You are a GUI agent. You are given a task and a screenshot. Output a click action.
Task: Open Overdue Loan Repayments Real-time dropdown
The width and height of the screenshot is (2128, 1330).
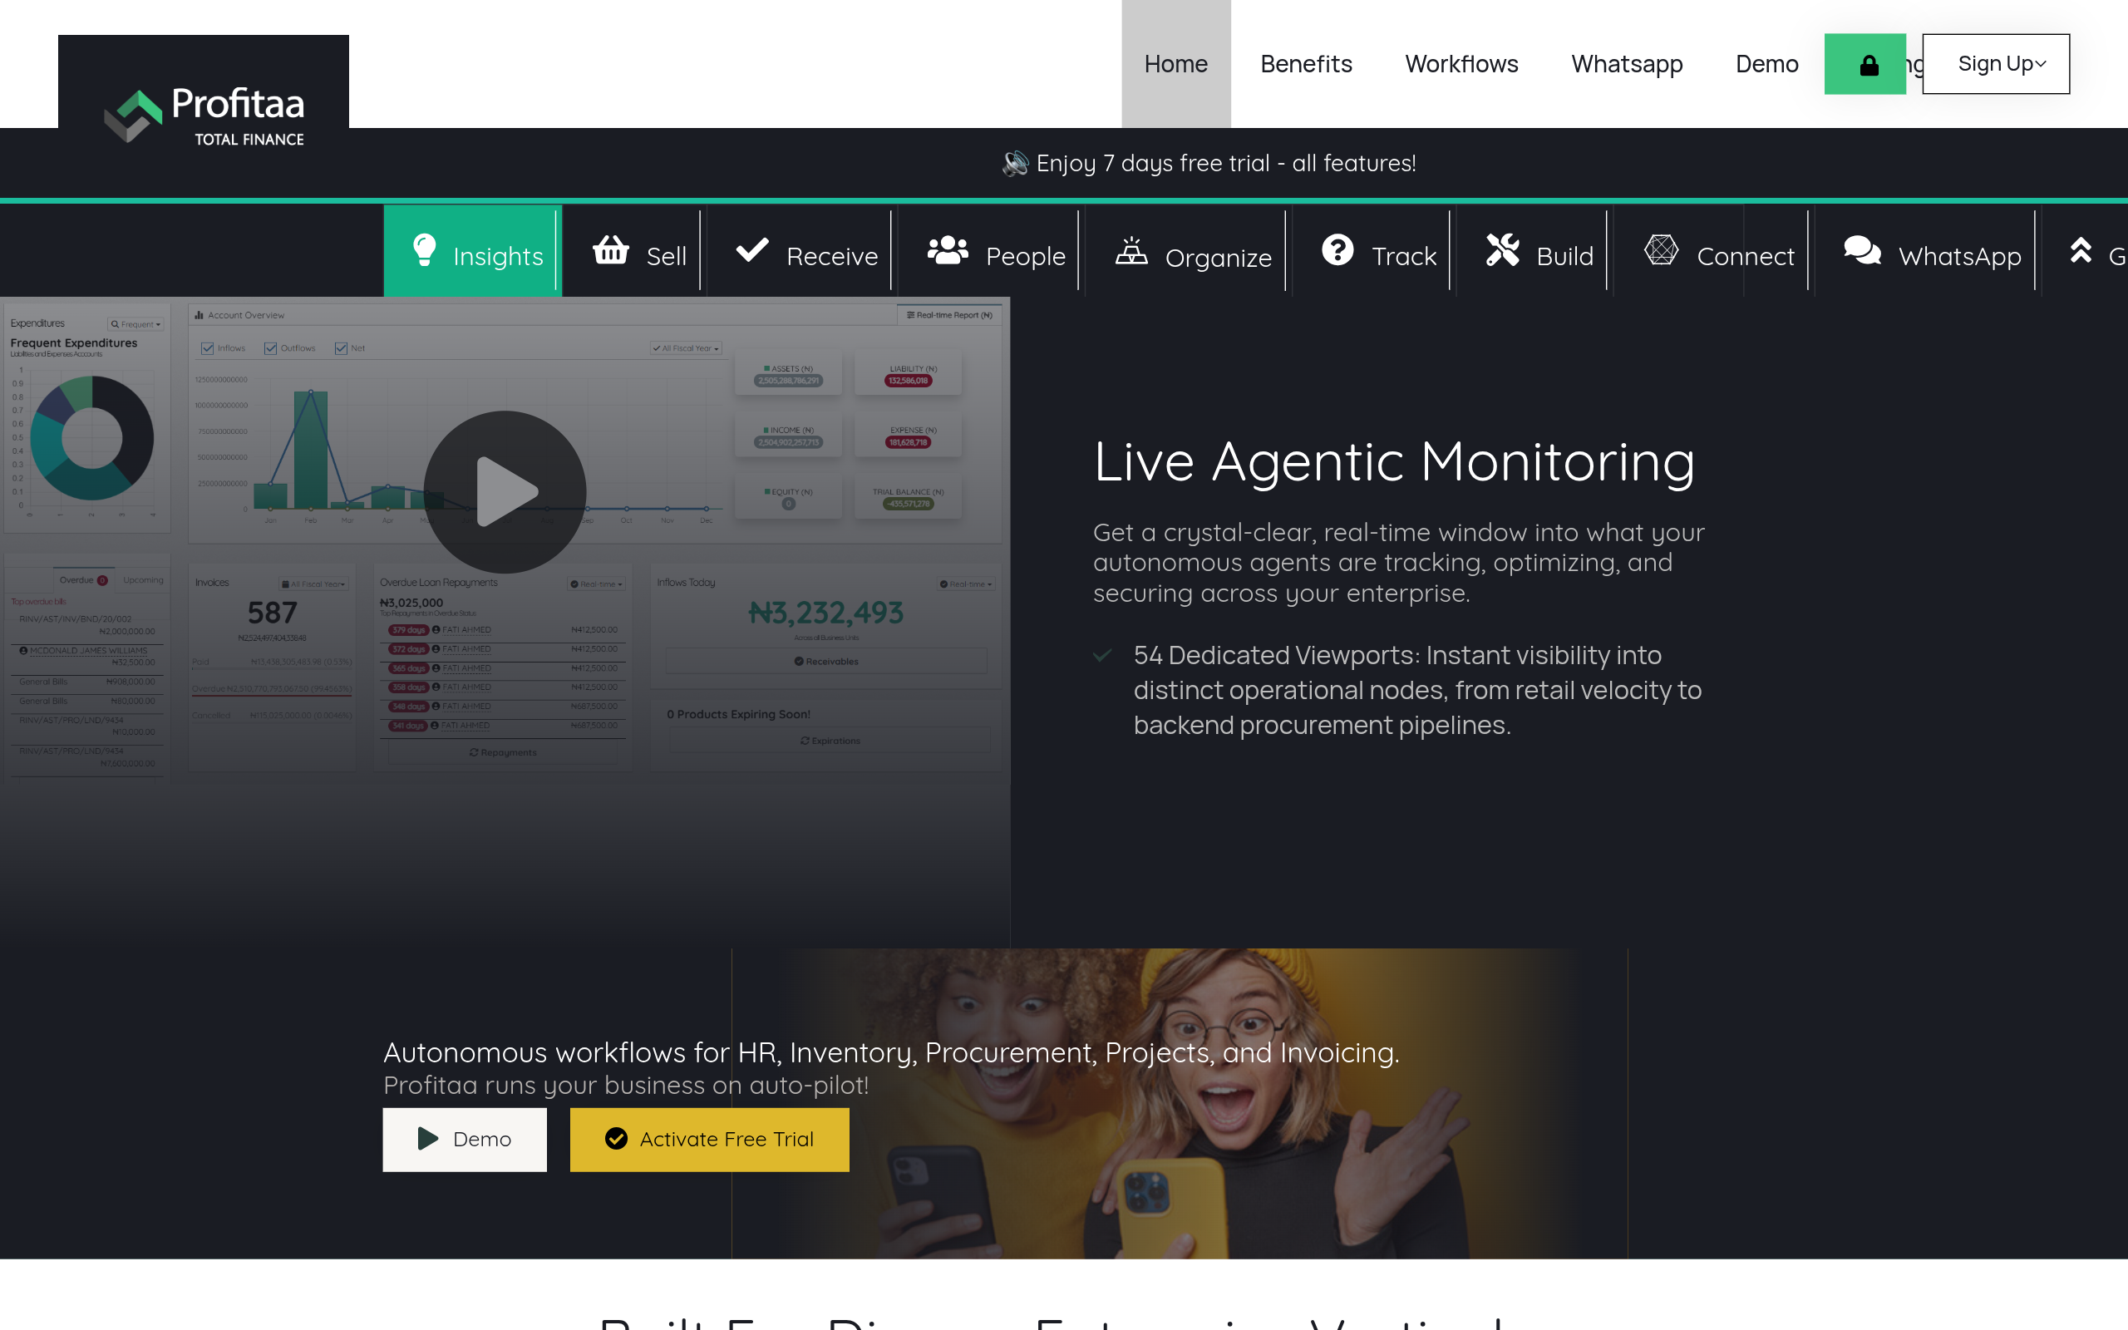(x=596, y=584)
